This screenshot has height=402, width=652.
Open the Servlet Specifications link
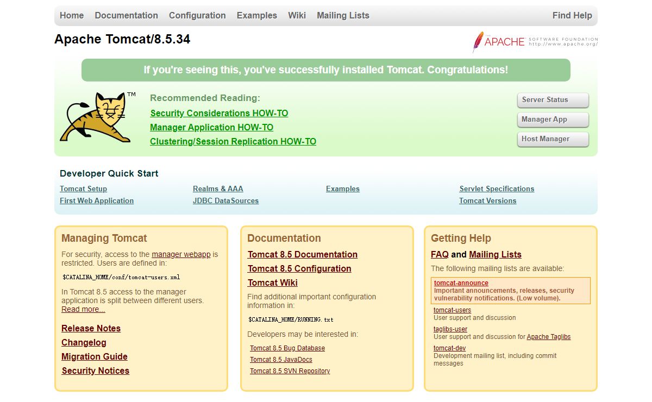pyautogui.click(x=497, y=189)
